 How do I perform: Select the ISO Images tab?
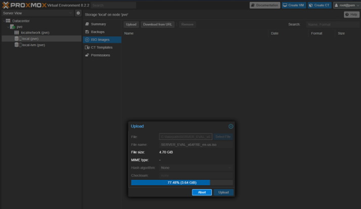pos(102,39)
